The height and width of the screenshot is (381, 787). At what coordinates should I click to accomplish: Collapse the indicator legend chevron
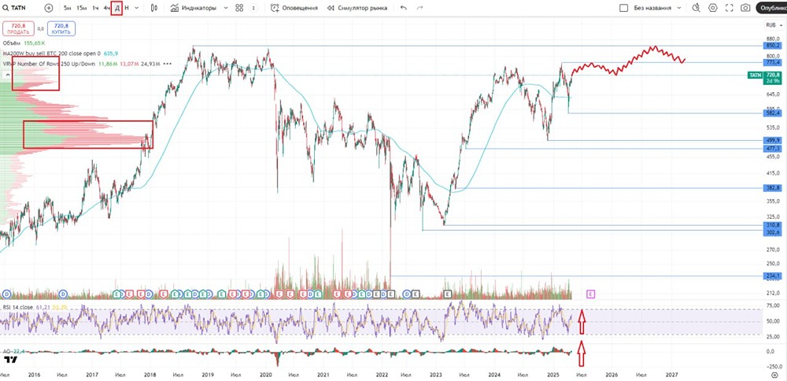(x=8, y=75)
